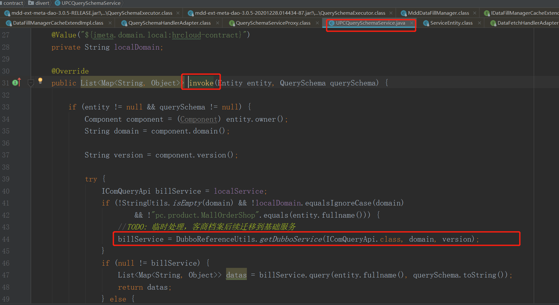The image size is (559, 305).
Task: Close the QuerySchemaHandlerAdapter.class tab
Action: (x=217, y=23)
